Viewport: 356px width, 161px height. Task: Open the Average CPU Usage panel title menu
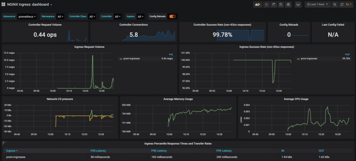(296, 99)
